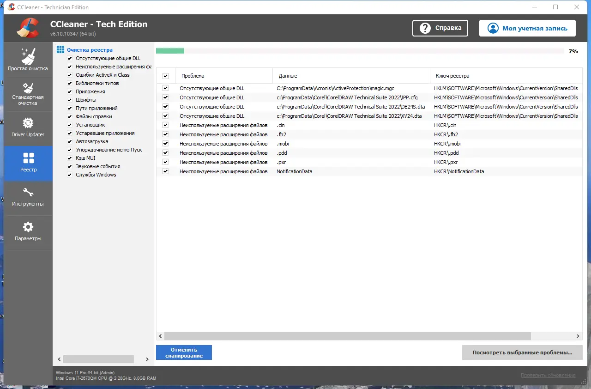
Task: Open the Инструменты wrench icon
Action: [x=28, y=193]
